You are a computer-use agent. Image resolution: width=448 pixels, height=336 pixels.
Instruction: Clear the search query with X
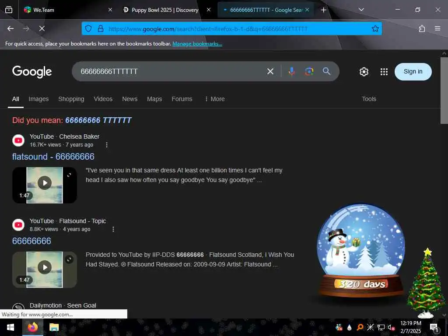270,71
